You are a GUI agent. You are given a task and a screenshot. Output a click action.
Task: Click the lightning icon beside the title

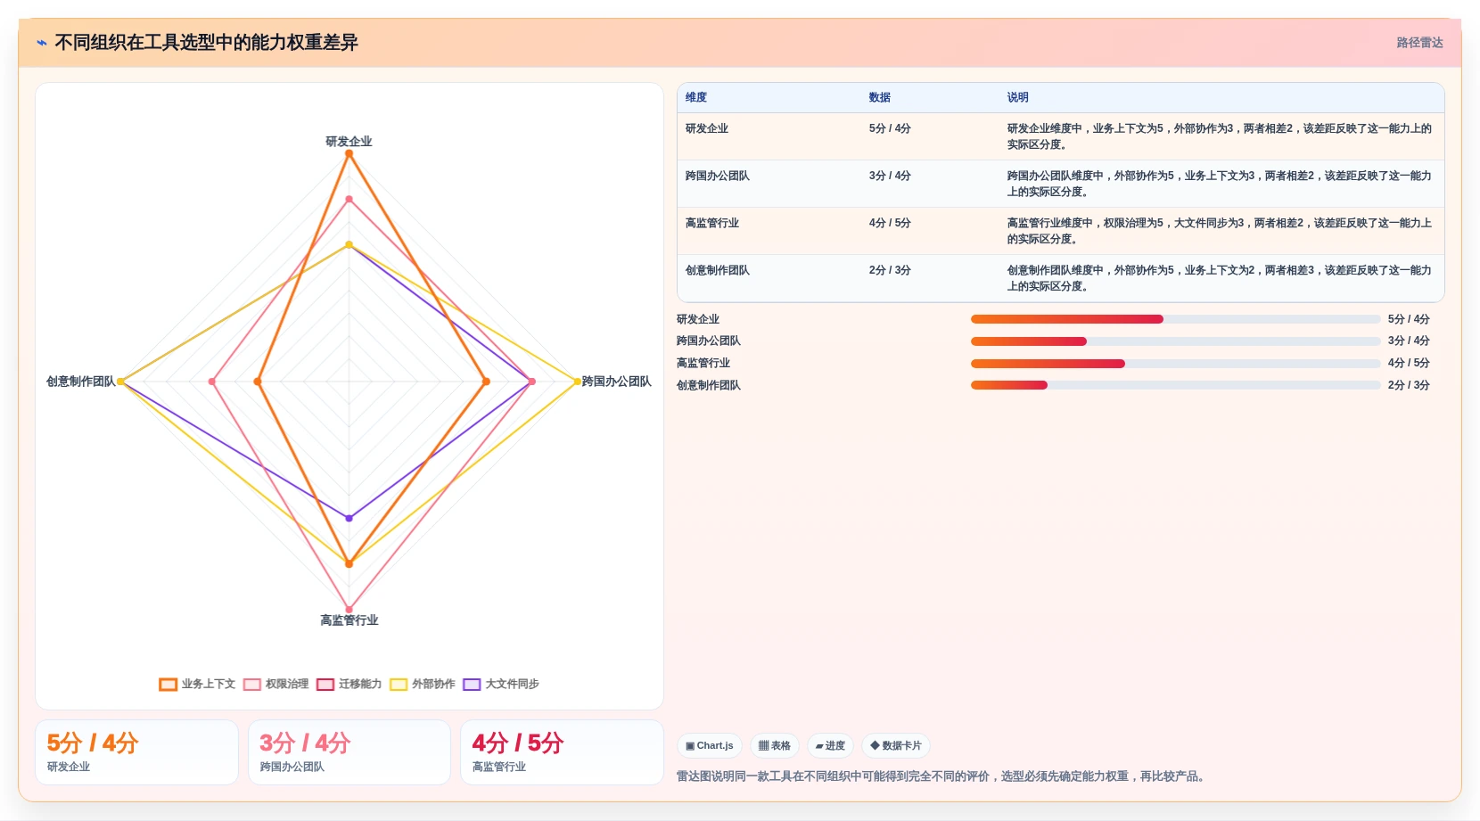click(42, 43)
